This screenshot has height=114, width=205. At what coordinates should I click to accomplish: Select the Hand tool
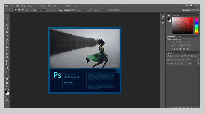[7, 83]
